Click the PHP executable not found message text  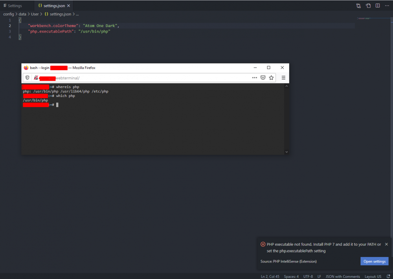[324, 248]
